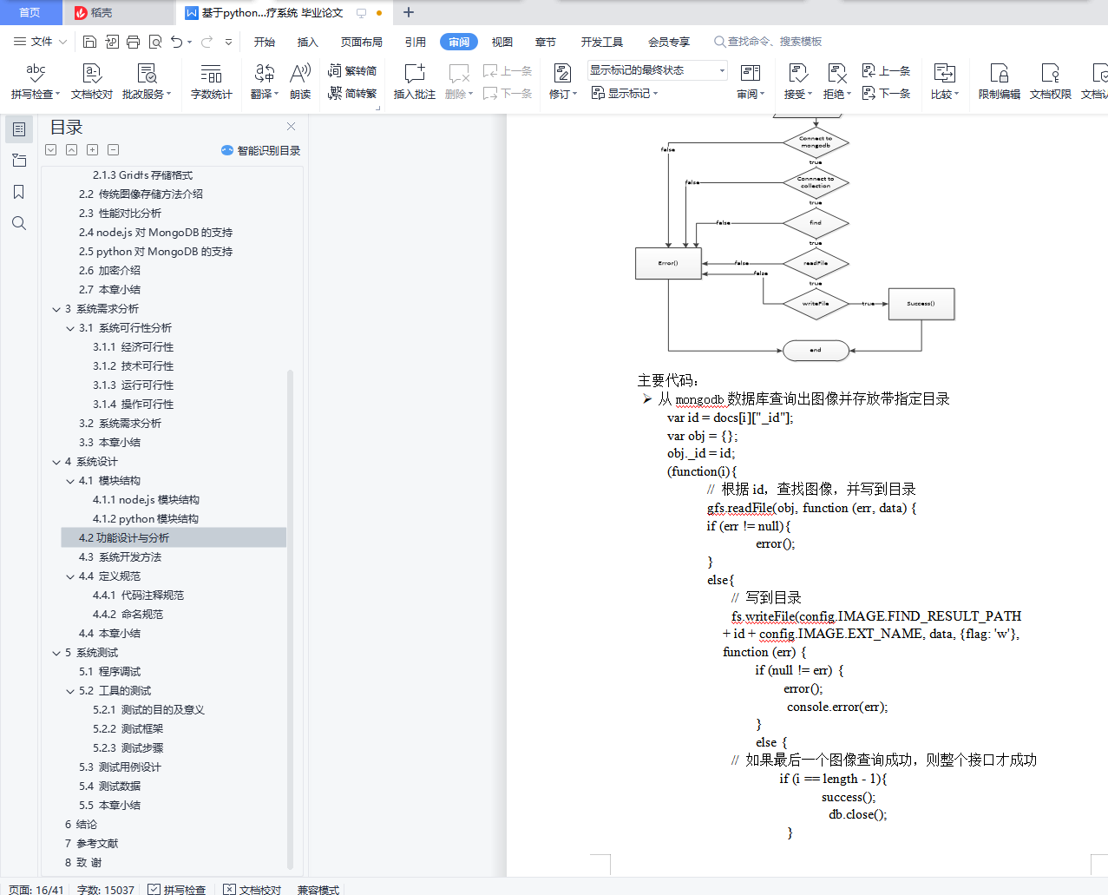Open document permissions
Viewport: 1108px width, 895px height.
(1051, 82)
